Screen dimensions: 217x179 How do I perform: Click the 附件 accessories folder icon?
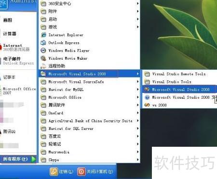pos(43,11)
